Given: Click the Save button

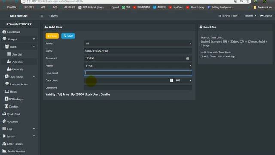Looking at the screenshot, I should [x=68, y=36].
